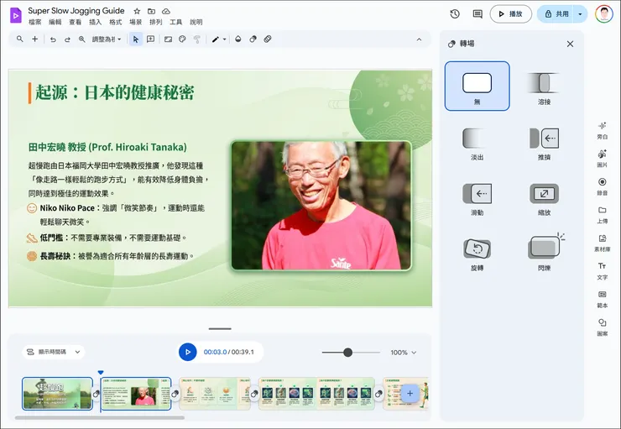The width and height of the screenshot is (621, 429).
Task: Open the version history clock icon
Action: click(455, 14)
